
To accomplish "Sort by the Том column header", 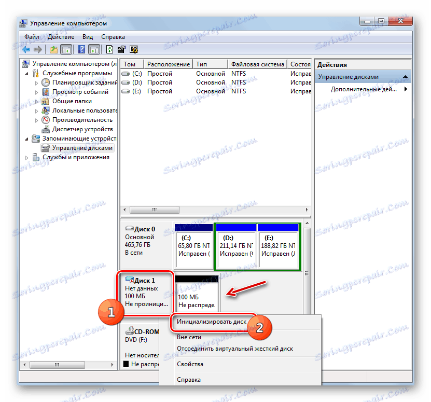I will click(x=132, y=64).
